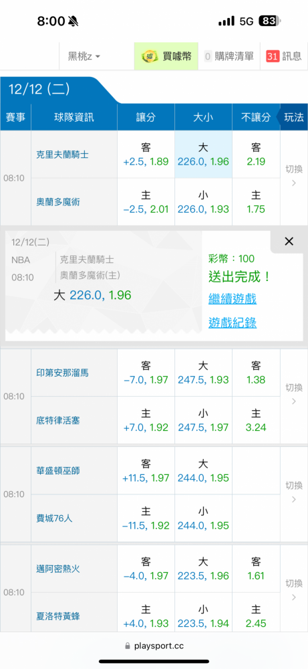
Task: Open 奧蘭多魔術 team info
Action: point(58,202)
